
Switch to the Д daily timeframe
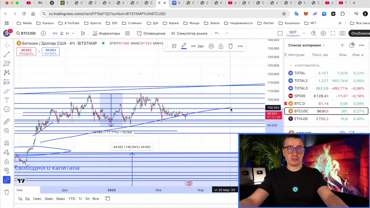point(62,33)
